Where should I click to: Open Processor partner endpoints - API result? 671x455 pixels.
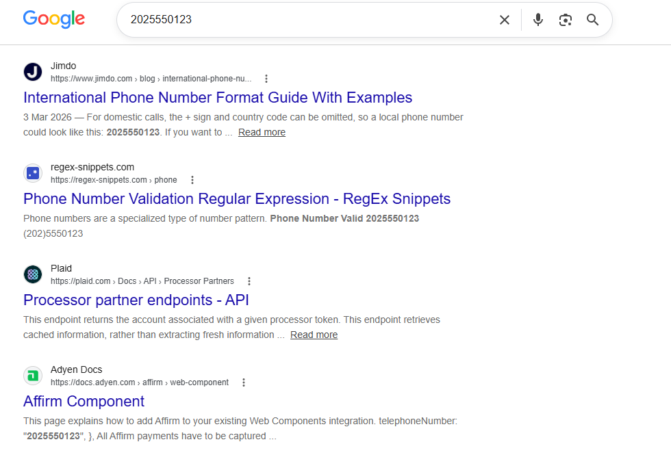(136, 300)
